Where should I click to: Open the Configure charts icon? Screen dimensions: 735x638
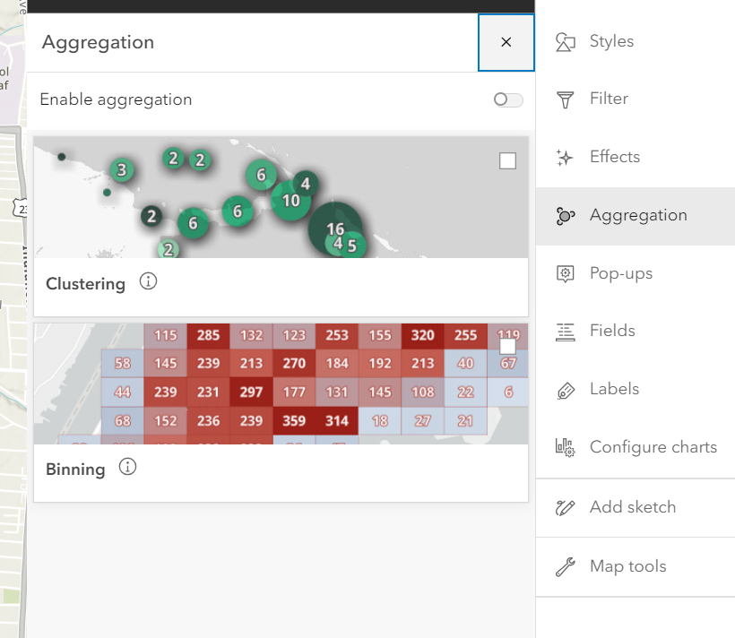[566, 446]
